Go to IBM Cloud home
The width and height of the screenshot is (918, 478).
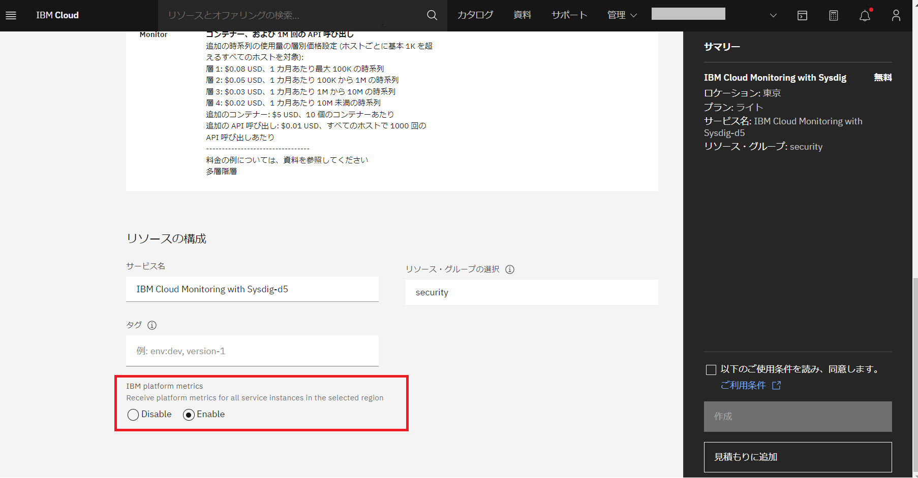(57, 15)
